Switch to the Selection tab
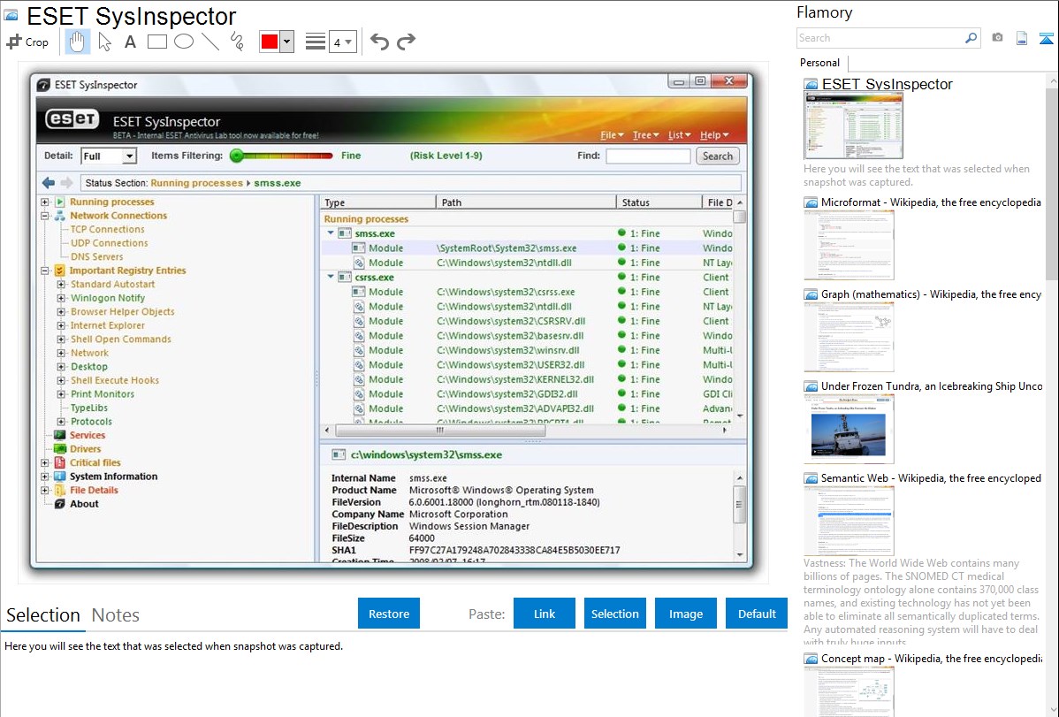 (43, 615)
